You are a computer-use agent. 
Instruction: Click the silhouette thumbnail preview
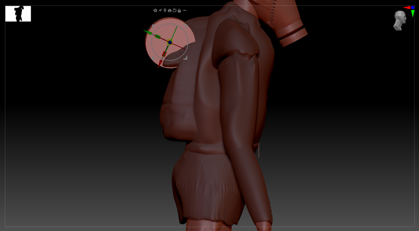click(x=18, y=13)
